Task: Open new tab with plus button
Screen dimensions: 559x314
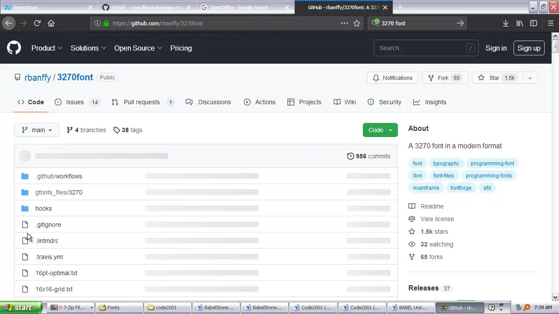Action: click(x=400, y=7)
